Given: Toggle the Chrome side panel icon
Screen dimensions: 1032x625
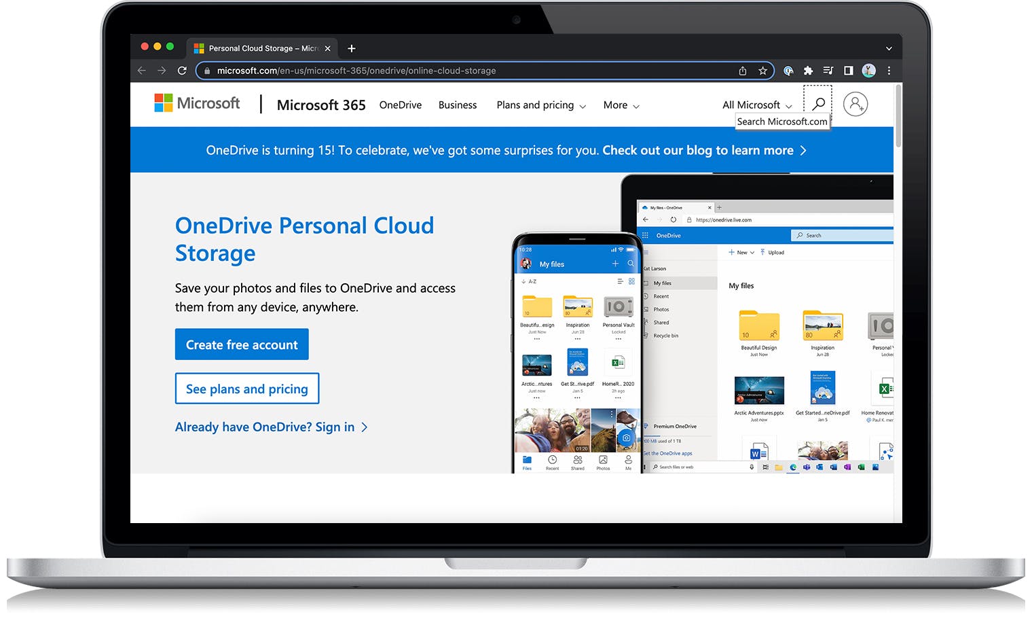Looking at the screenshot, I should coord(848,71).
